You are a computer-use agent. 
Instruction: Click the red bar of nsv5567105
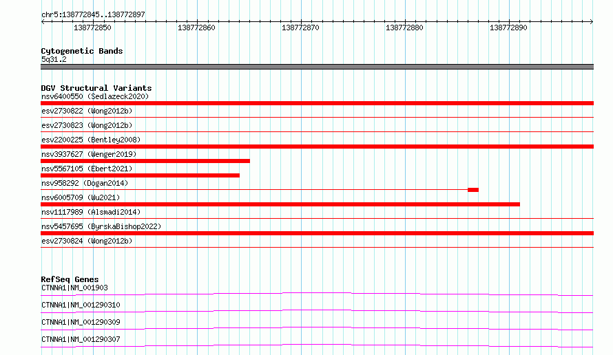[140, 175]
